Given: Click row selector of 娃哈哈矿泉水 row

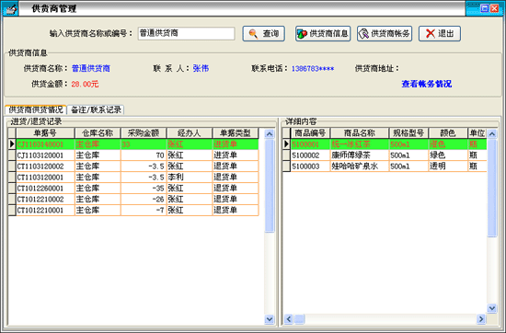Looking at the screenshot, I should pyautogui.click(x=286, y=166).
